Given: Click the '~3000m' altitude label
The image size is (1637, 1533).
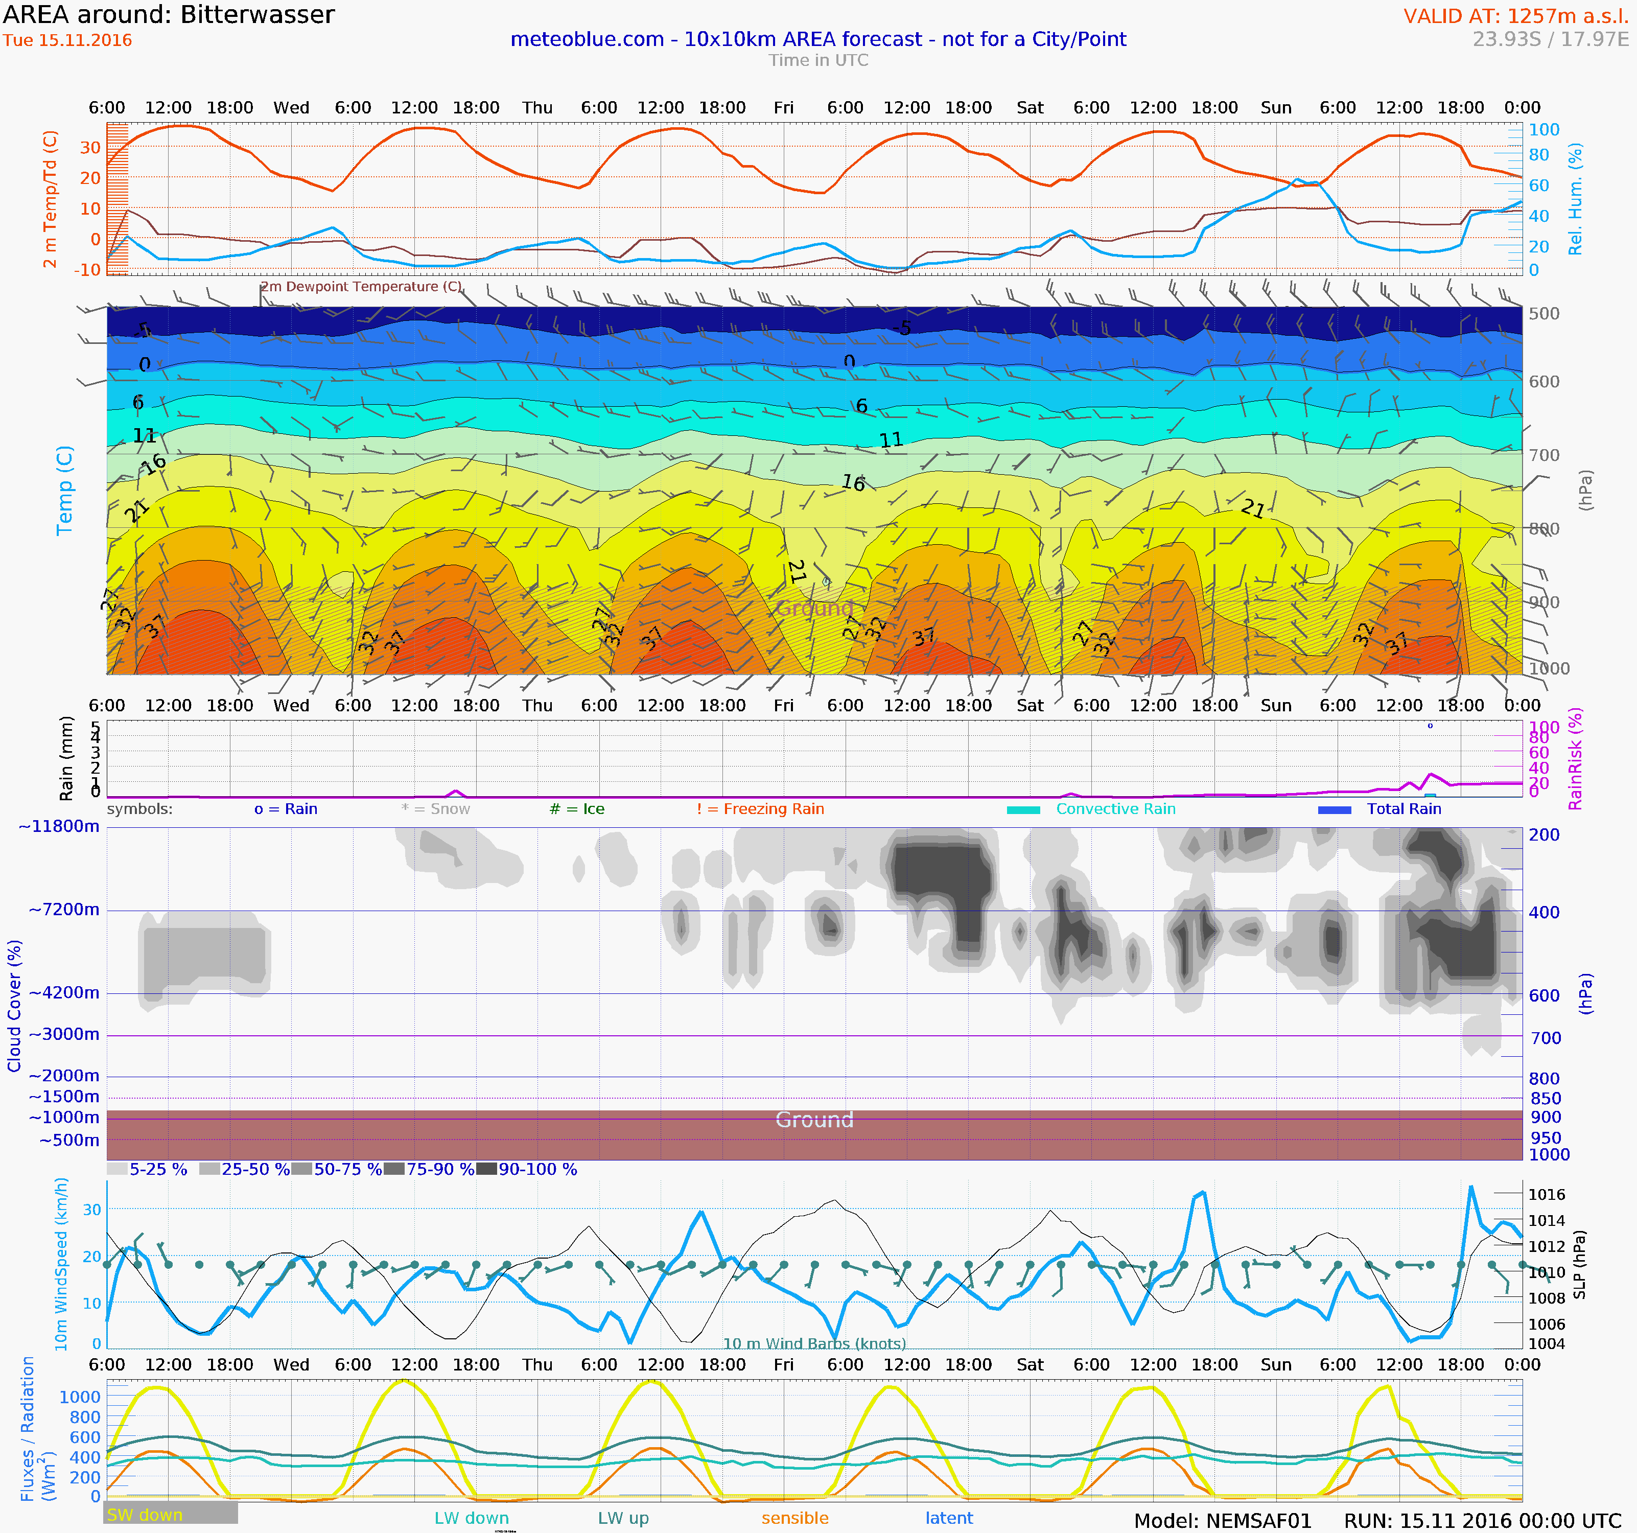Looking at the screenshot, I should click(64, 1034).
